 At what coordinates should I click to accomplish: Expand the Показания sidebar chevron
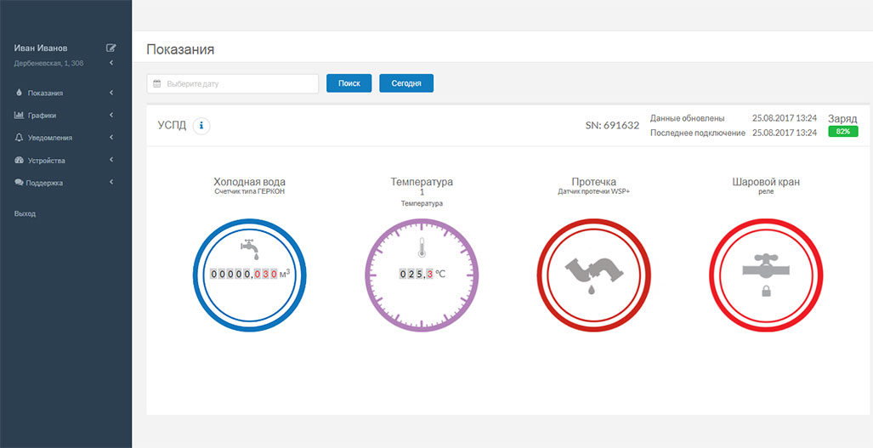tap(111, 93)
